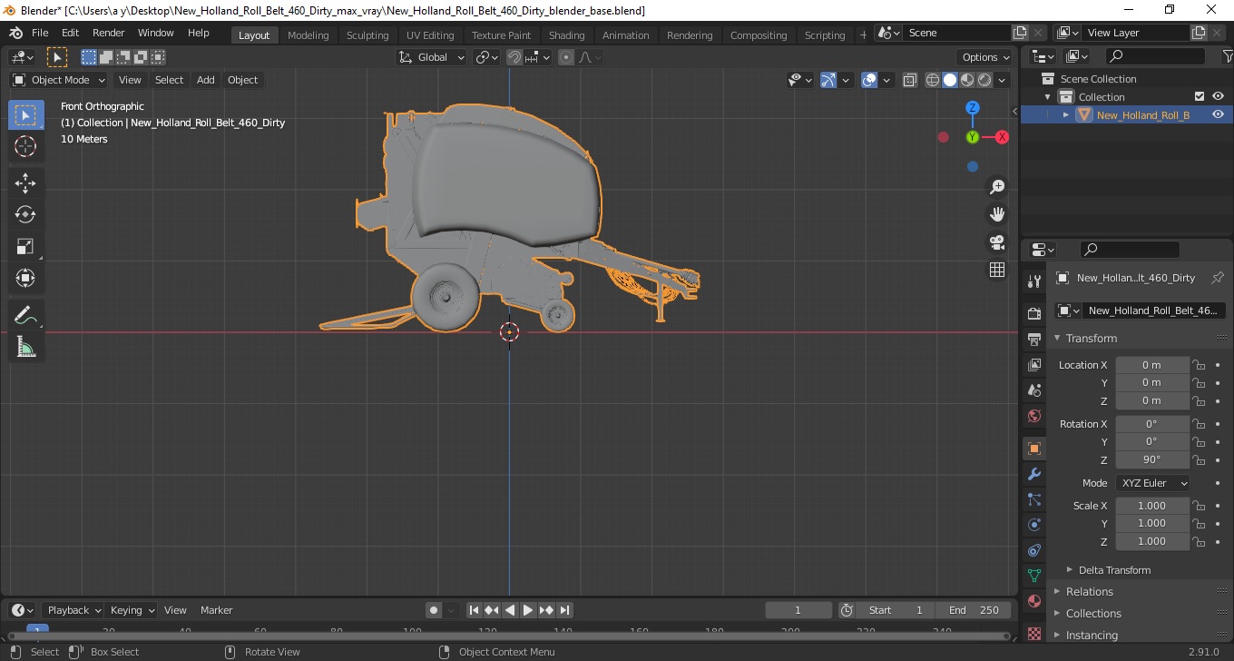Hide New_Holland_Roll_B object eye icon
The height and width of the screenshot is (661, 1234).
point(1218,114)
